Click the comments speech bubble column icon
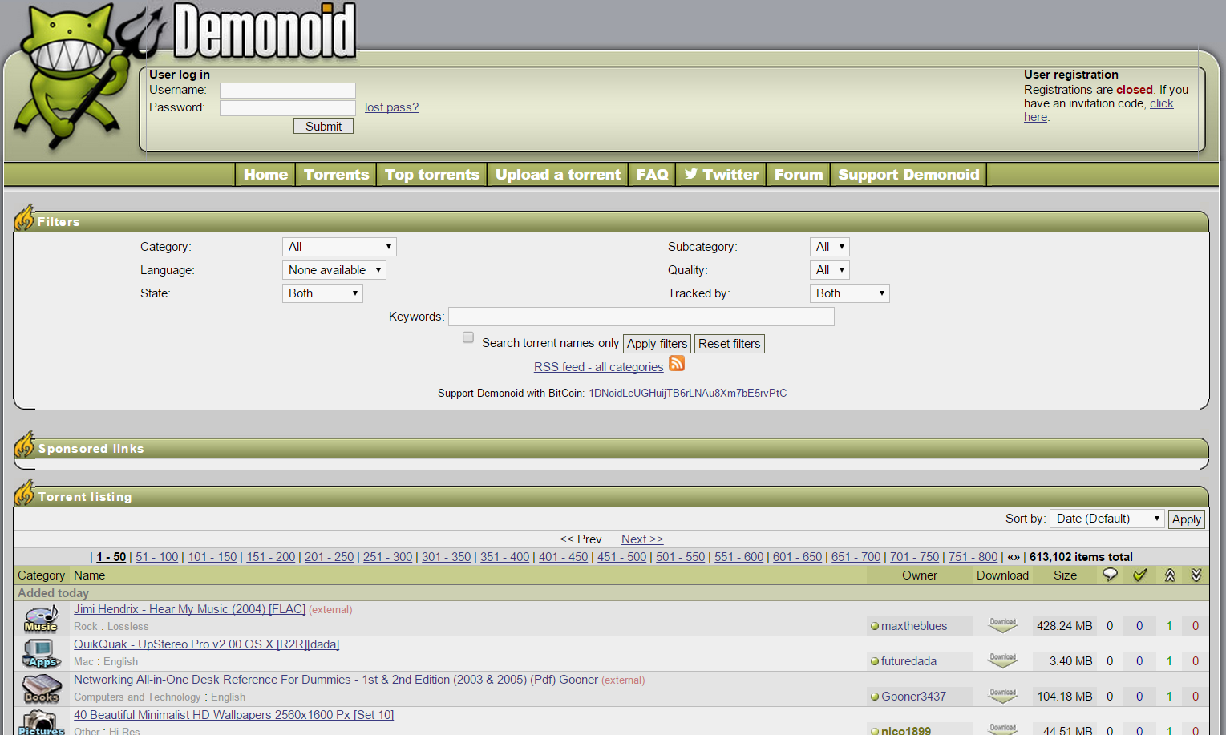 pyautogui.click(x=1110, y=575)
